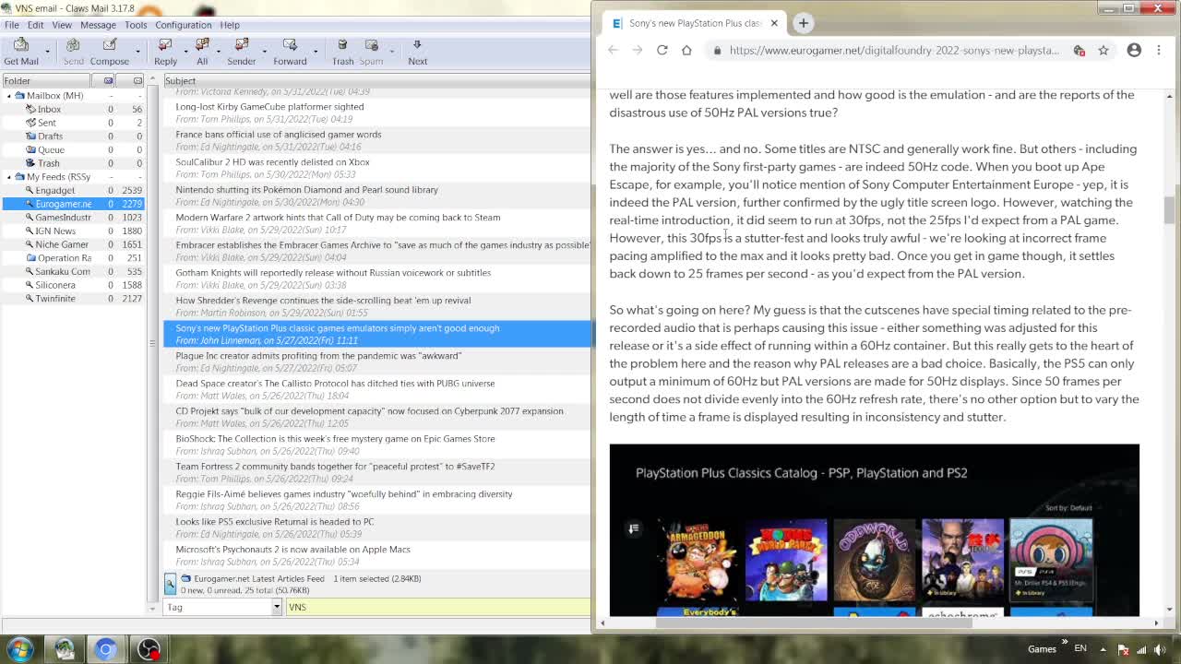Select the Engadget feed
Screen dimensions: 1181x664
(54, 190)
